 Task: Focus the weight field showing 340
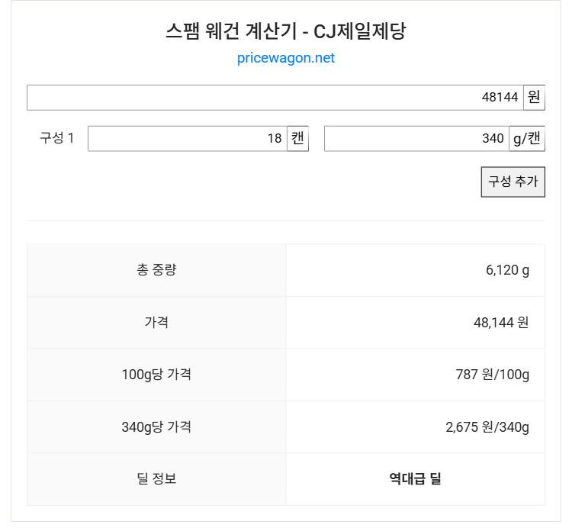tap(416, 139)
